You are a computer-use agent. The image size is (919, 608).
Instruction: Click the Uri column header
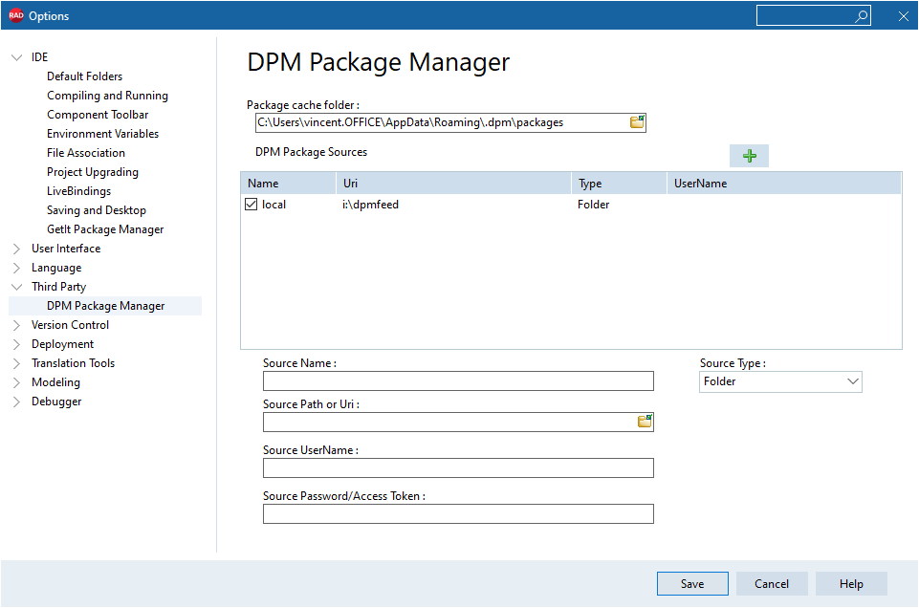click(453, 184)
